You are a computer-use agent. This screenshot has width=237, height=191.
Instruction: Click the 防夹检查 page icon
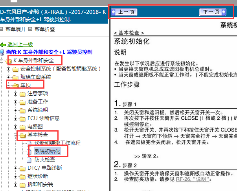[x=29, y=160]
